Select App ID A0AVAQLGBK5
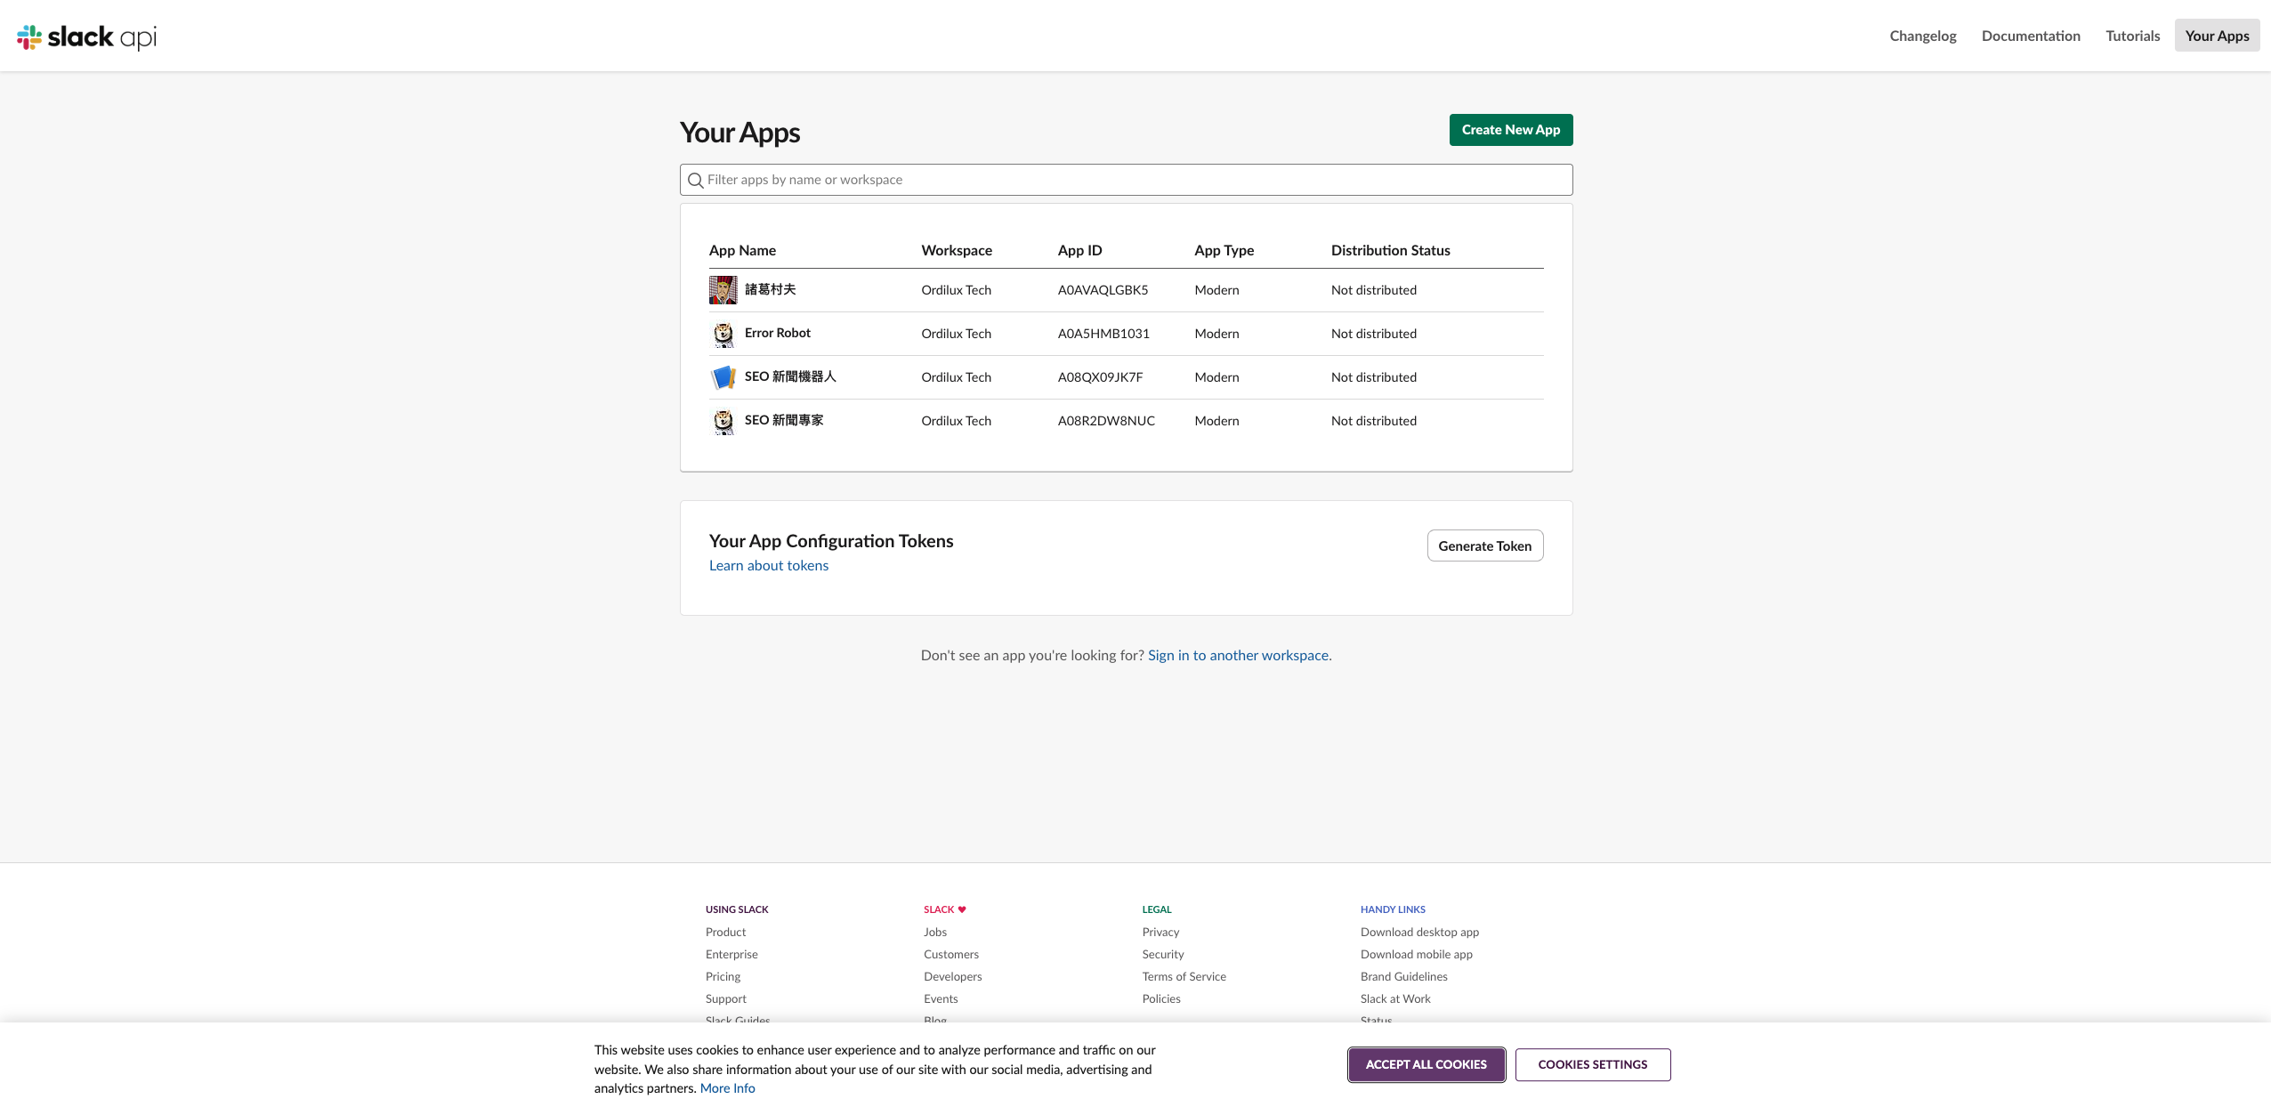The width and height of the screenshot is (2271, 1107). 1103,290
